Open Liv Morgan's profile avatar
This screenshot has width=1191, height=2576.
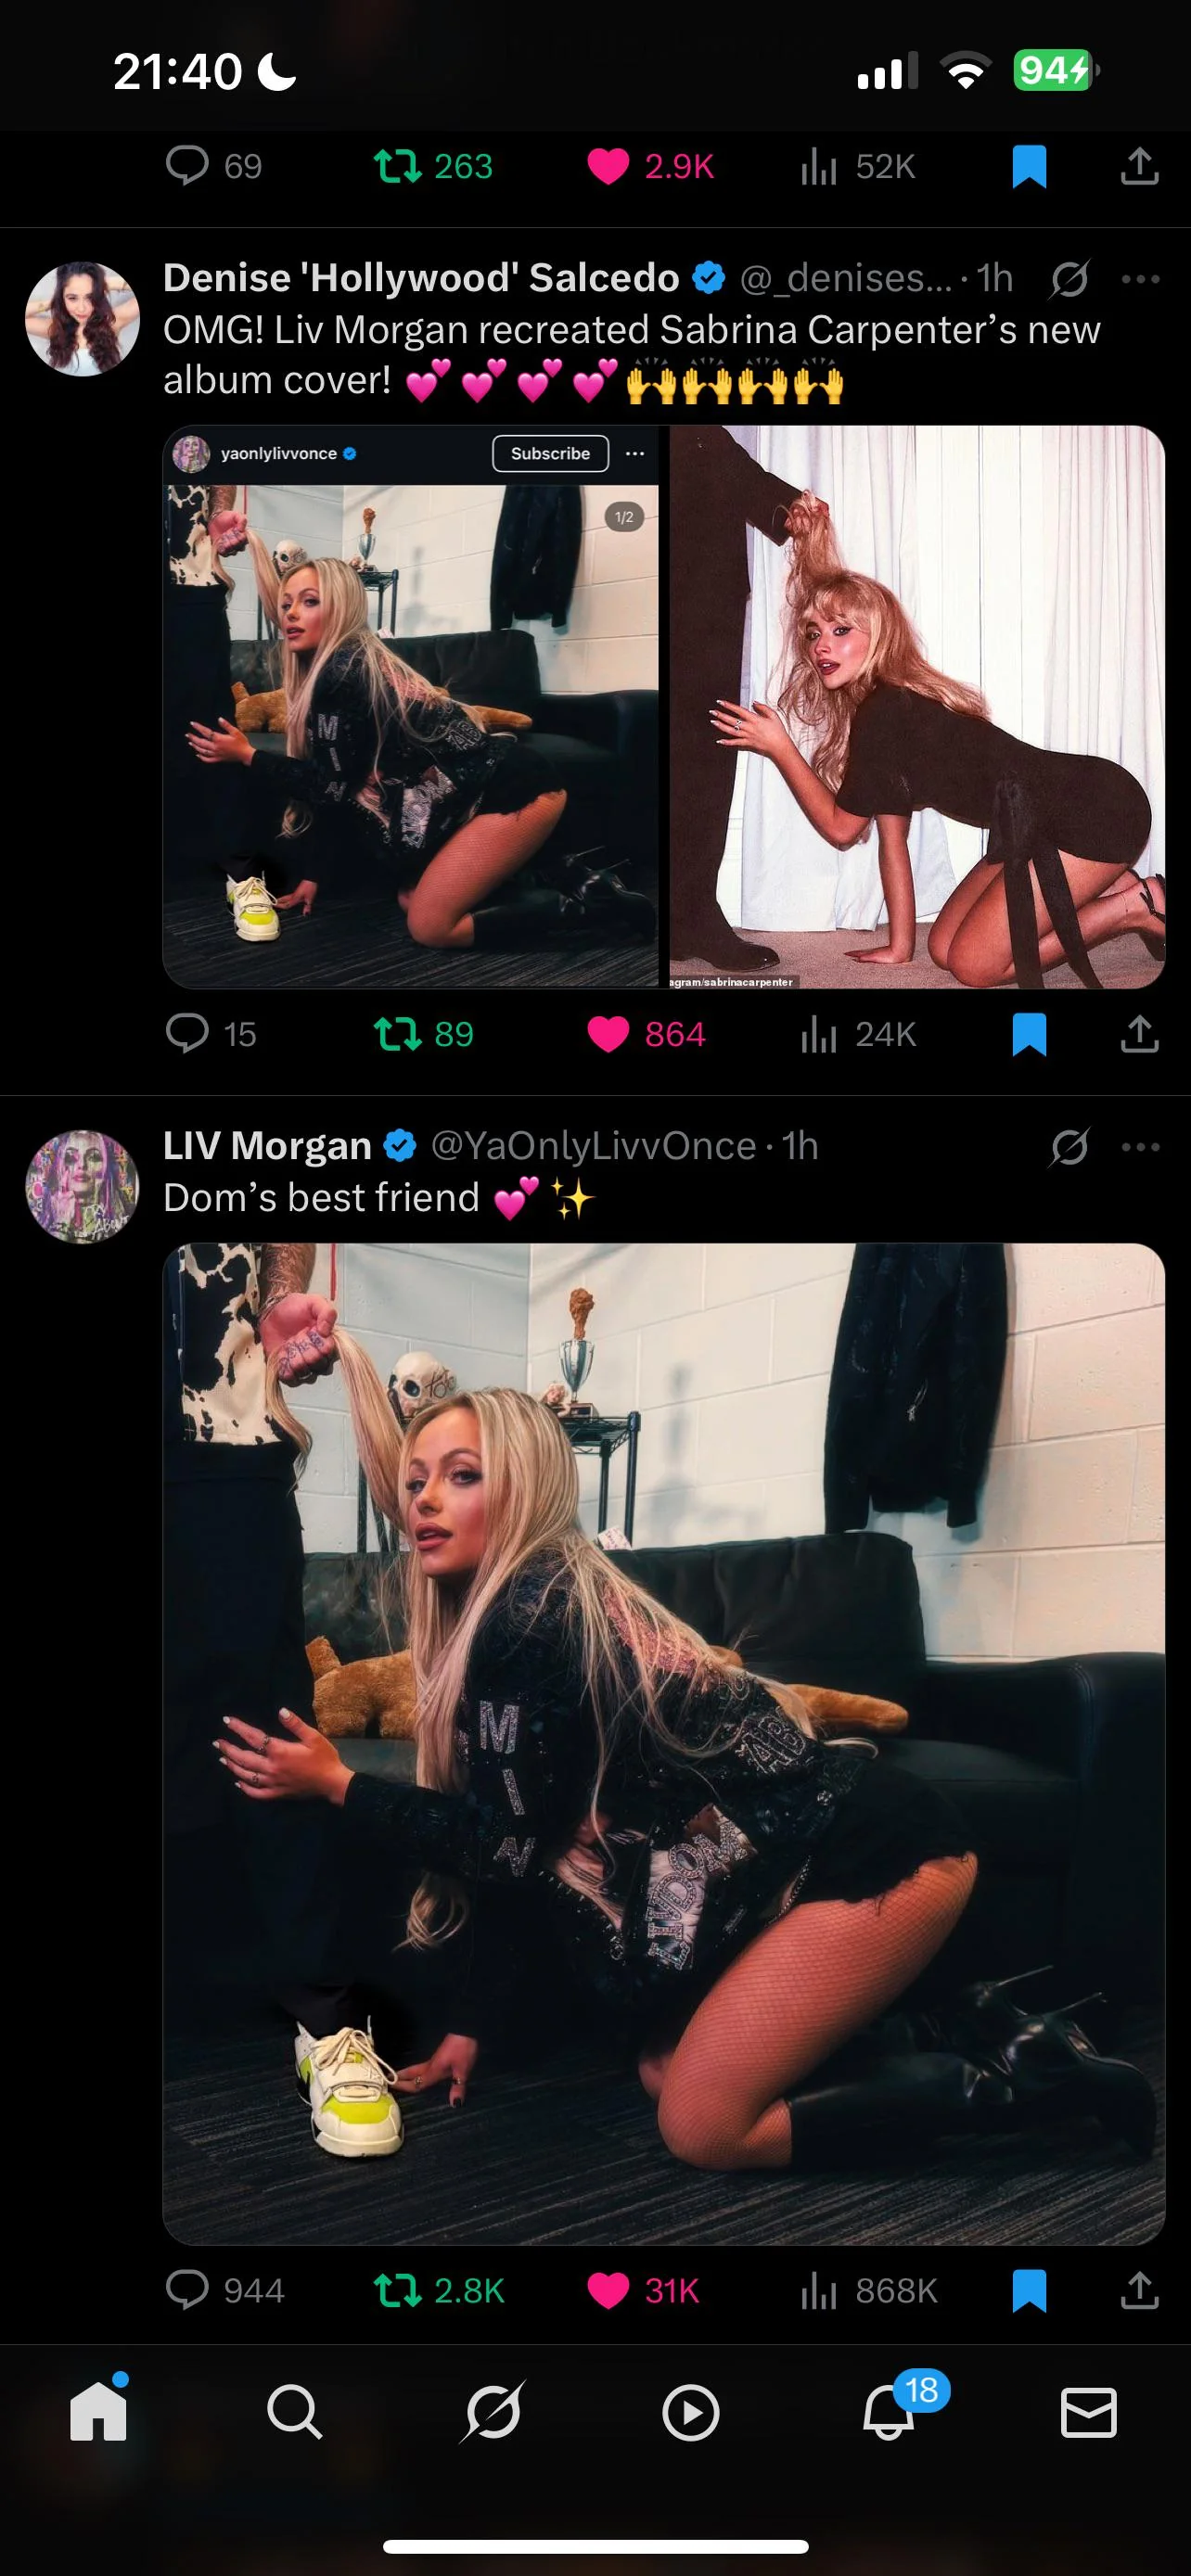(x=82, y=1187)
